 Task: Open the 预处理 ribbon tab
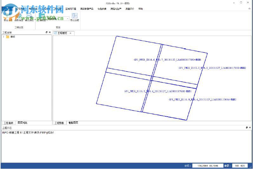(58, 9)
